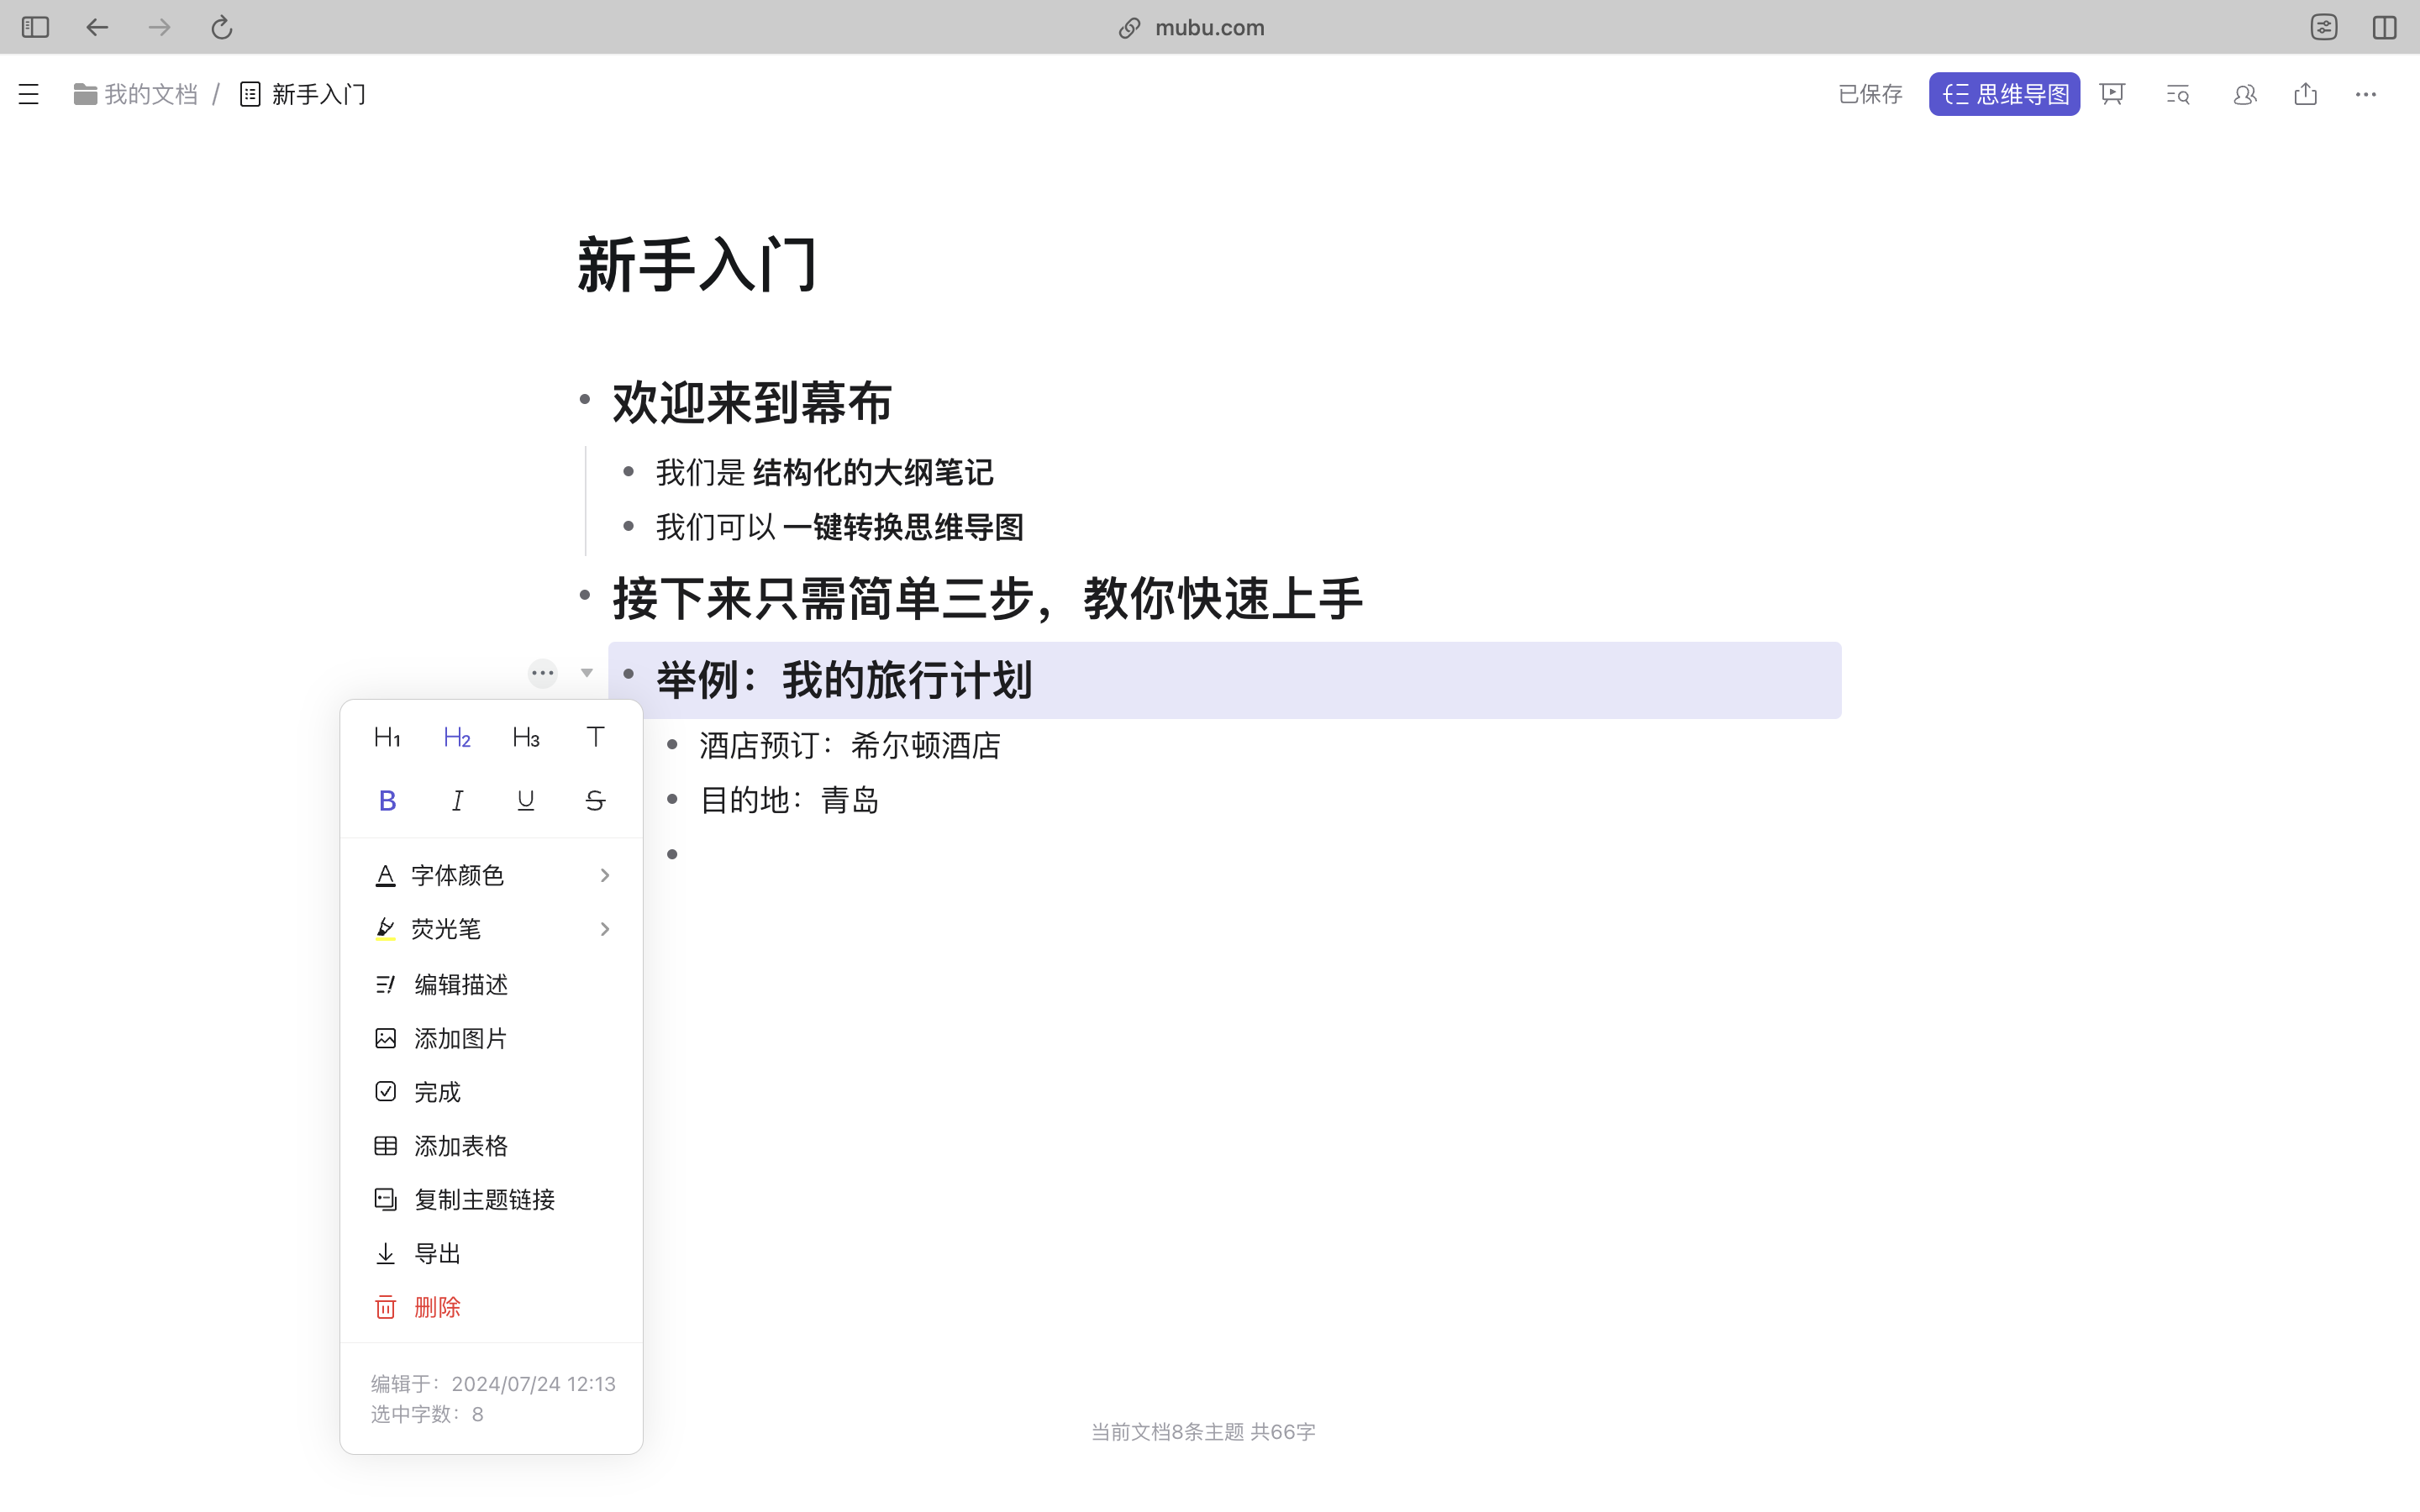Viewport: 2420px width, 1512px height.
Task: Switch to 思维导图 mind map view
Action: (x=2004, y=94)
